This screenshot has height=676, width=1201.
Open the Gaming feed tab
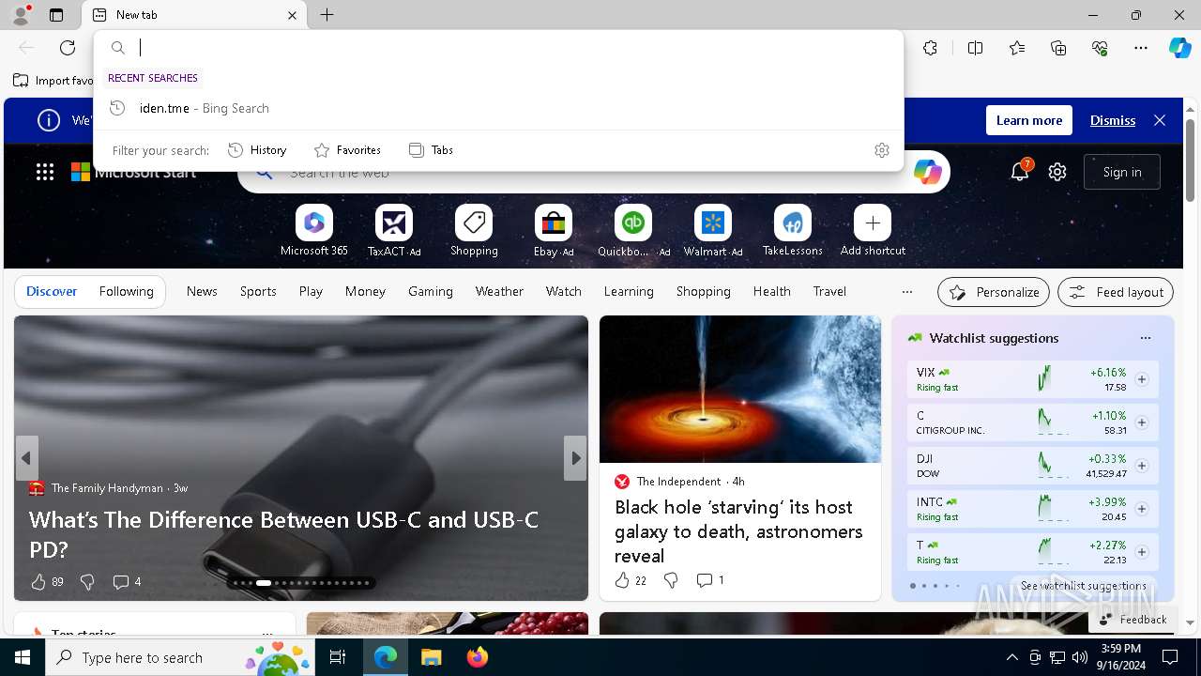431,291
